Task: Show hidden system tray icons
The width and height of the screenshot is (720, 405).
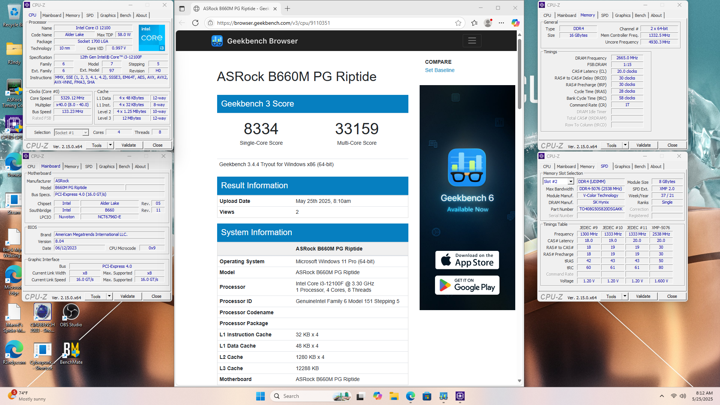Action: 662,396
